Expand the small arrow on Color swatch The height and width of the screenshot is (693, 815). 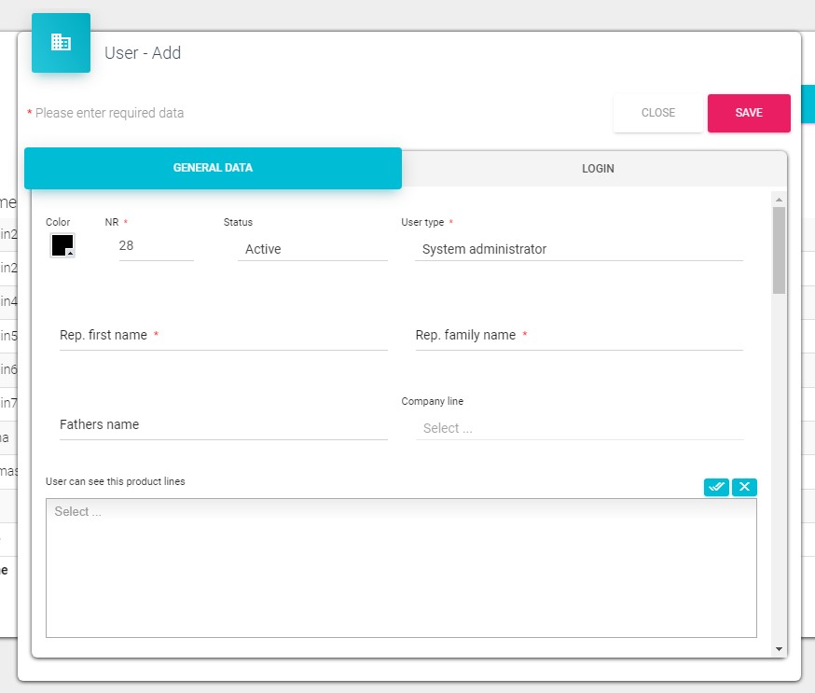(x=70, y=253)
